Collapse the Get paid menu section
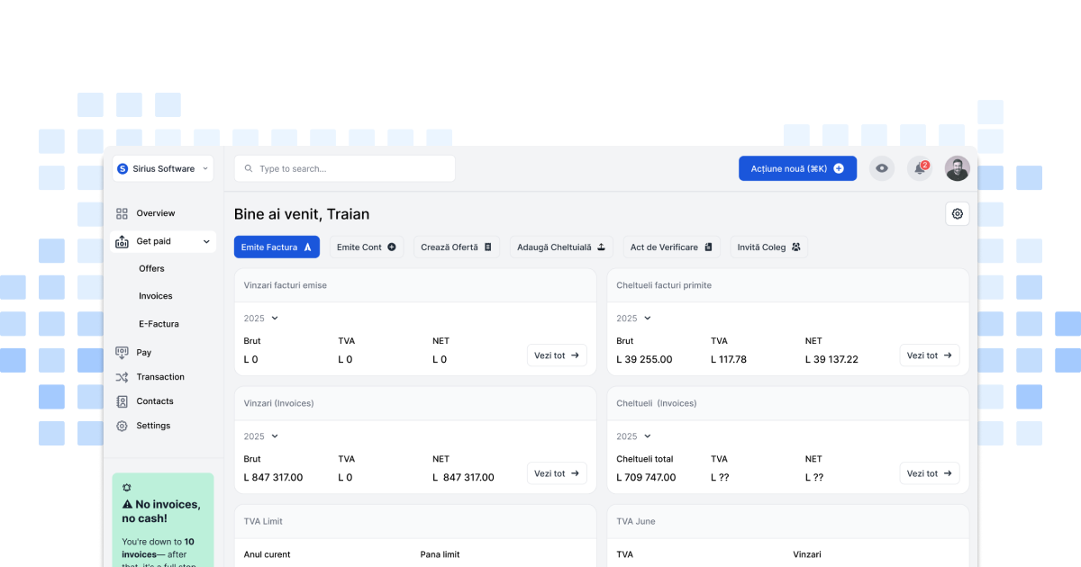 point(206,241)
